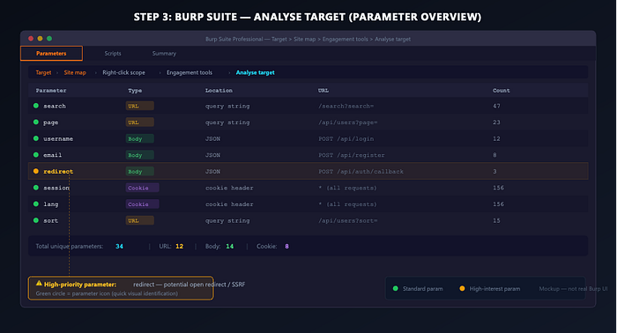The image size is (617, 333).
Task: Select the page parameter name
Action: point(51,122)
